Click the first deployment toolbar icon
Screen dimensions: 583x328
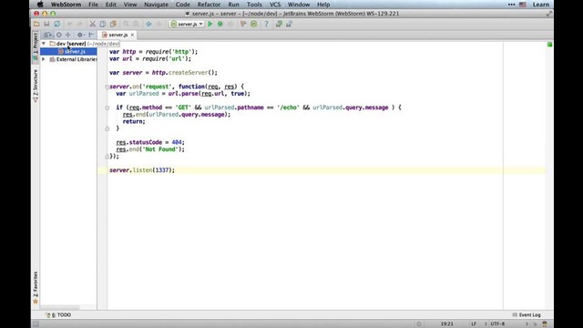(x=279, y=24)
